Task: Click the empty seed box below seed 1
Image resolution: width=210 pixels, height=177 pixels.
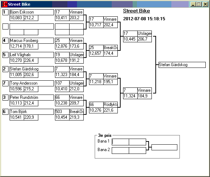Action: tap(5, 26)
